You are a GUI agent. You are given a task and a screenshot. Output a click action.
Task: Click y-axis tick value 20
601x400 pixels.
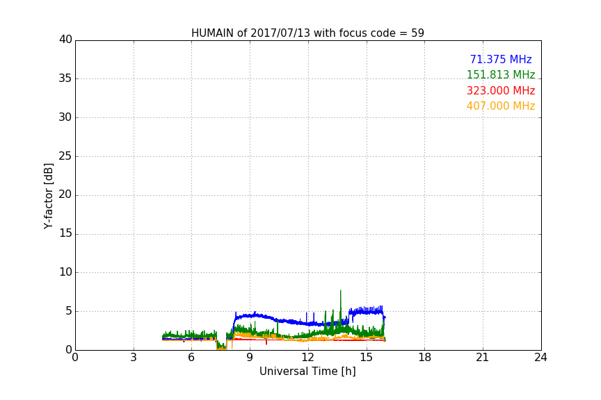[65, 195]
